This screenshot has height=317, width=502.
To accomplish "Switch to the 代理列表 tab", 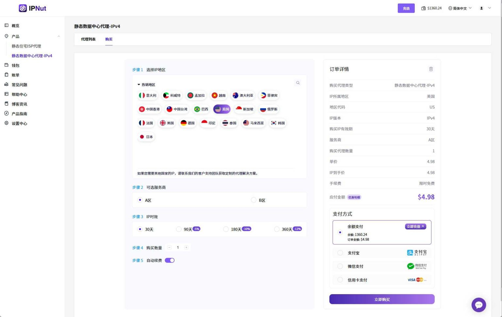I will click(x=88, y=39).
